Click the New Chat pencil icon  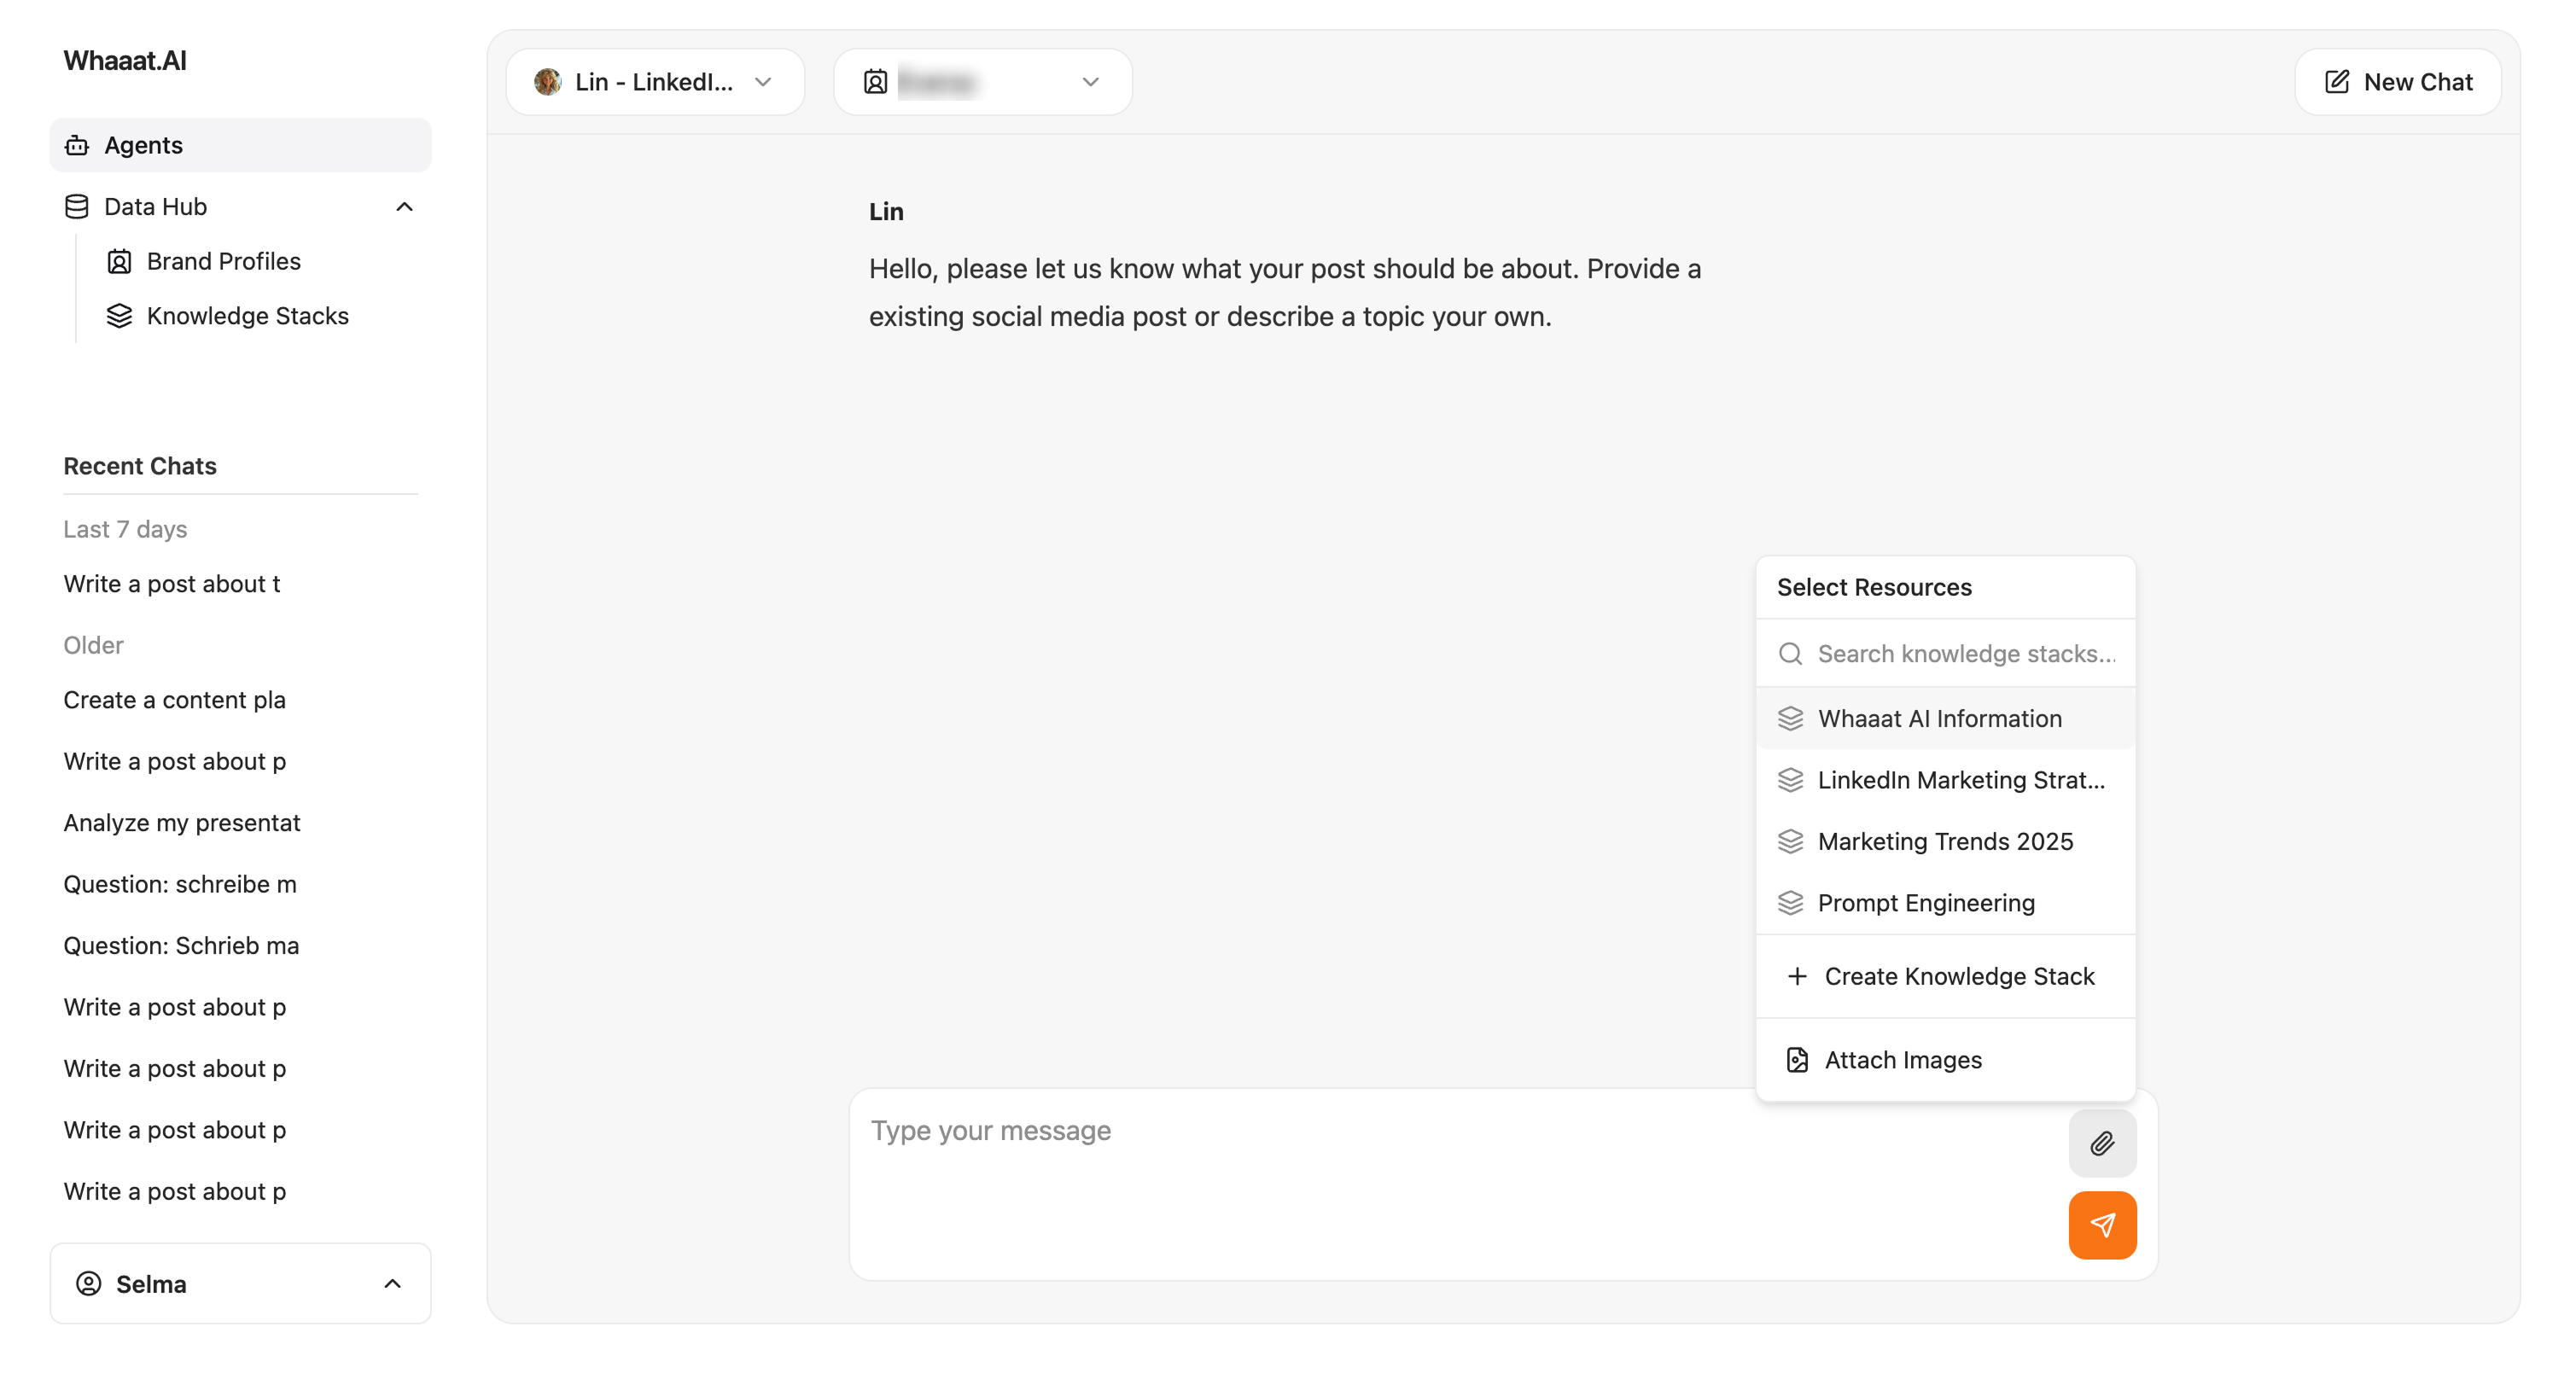tap(2336, 82)
